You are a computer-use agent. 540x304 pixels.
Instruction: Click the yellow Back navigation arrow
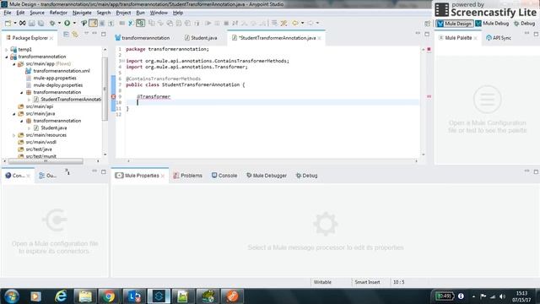point(295,23)
